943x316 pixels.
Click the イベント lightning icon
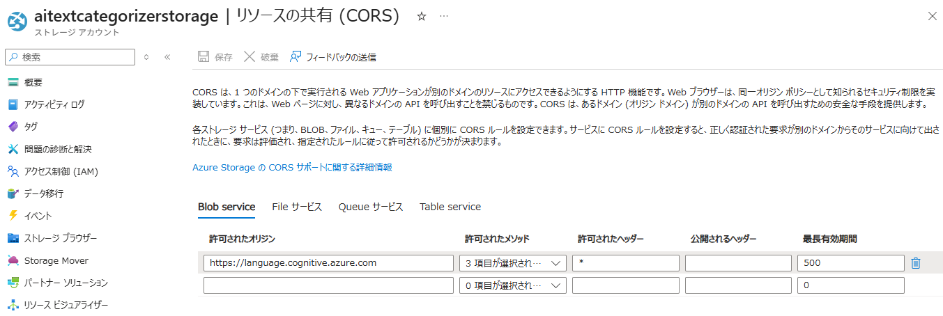(x=13, y=216)
